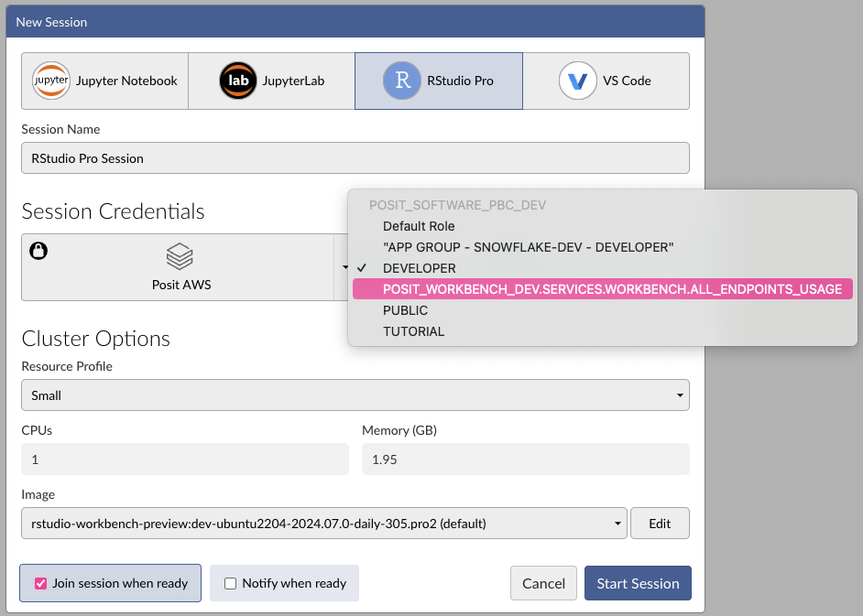Choose the checked DEVELOPER role

603,268
